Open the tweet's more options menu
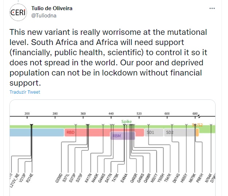 (212, 8)
